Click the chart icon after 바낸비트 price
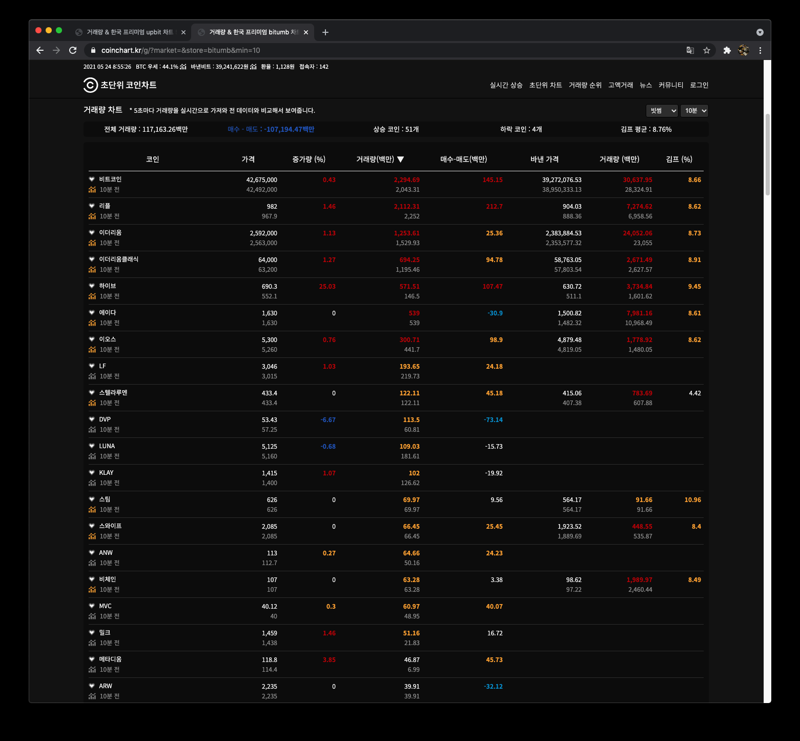 click(x=253, y=67)
